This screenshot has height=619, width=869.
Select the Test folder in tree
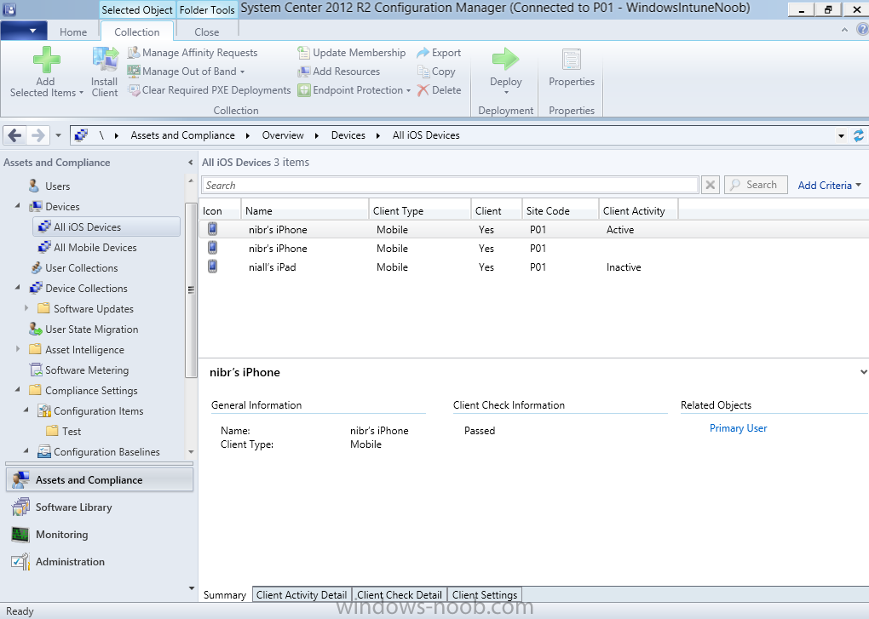(64, 432)
